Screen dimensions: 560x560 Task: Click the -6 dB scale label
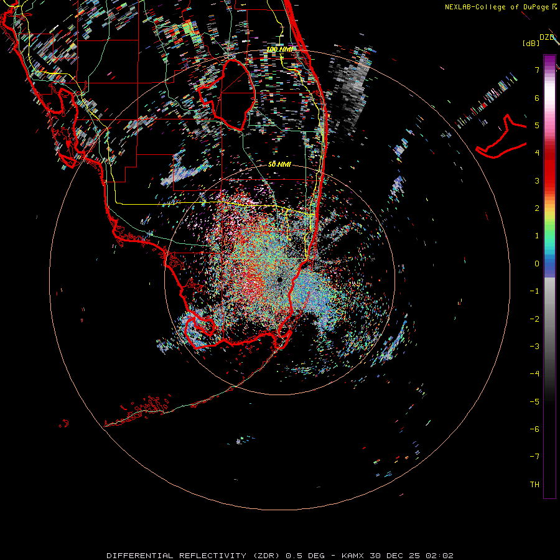coord(534,429)
